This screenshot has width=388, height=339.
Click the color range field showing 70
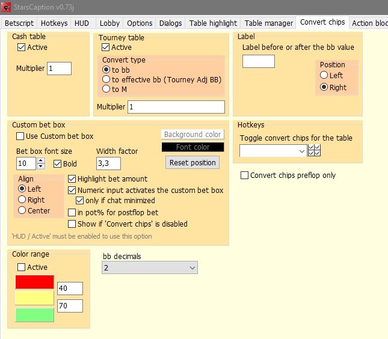click(70, 306)
